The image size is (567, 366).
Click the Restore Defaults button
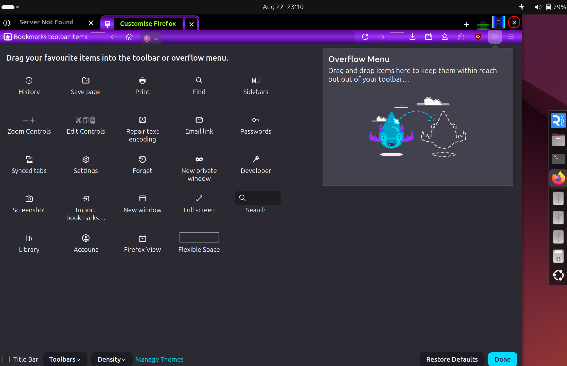pos(452,359)
